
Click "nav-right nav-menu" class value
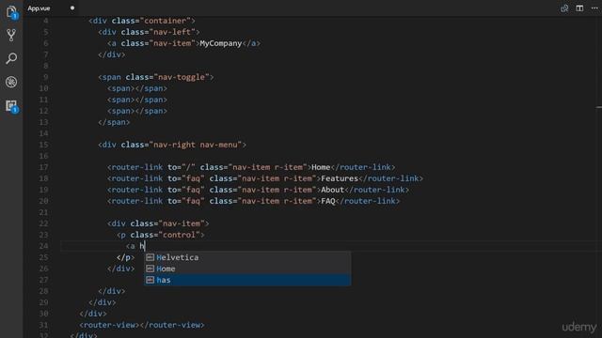tap(195, 145)
